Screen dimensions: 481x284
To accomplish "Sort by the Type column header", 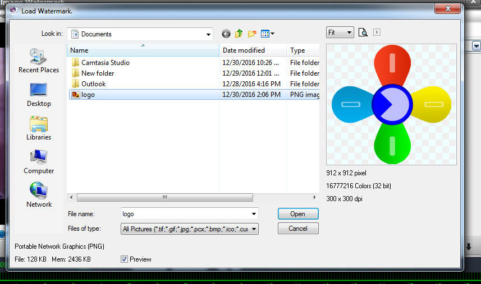I will pyautogui.click(x=303, y=50).
